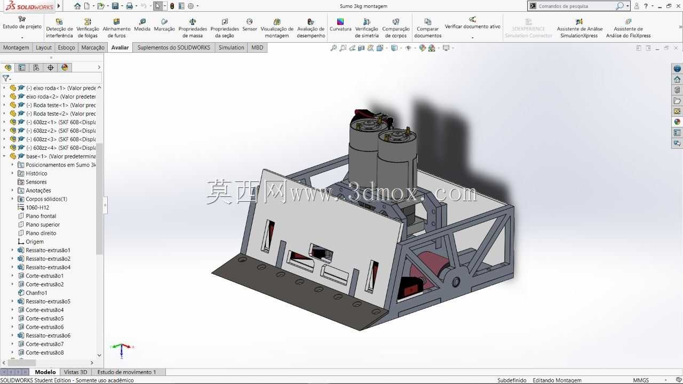The image size is (683, 384).
Task: Select Alinhamento de furos tool
Action: point(116,28)
